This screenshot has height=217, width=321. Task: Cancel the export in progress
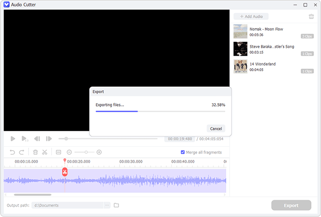[x=216, y=129]
